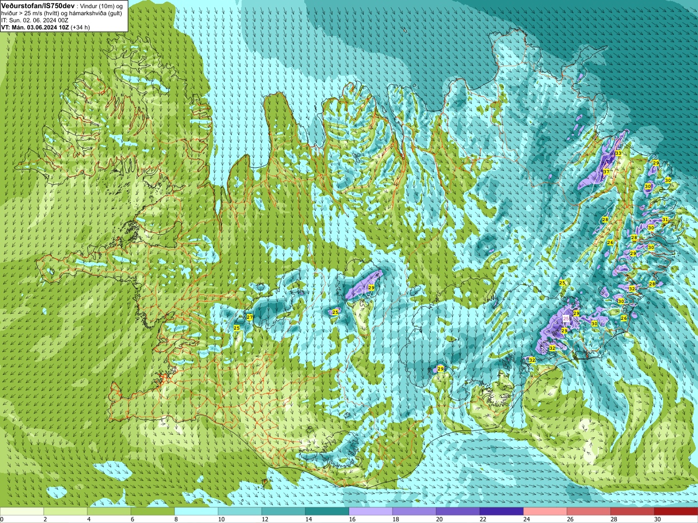The width and height of the screenshot is (698, 523).
Task: Click the 2–4 m/s light green legend swatch
Action: 65,511
